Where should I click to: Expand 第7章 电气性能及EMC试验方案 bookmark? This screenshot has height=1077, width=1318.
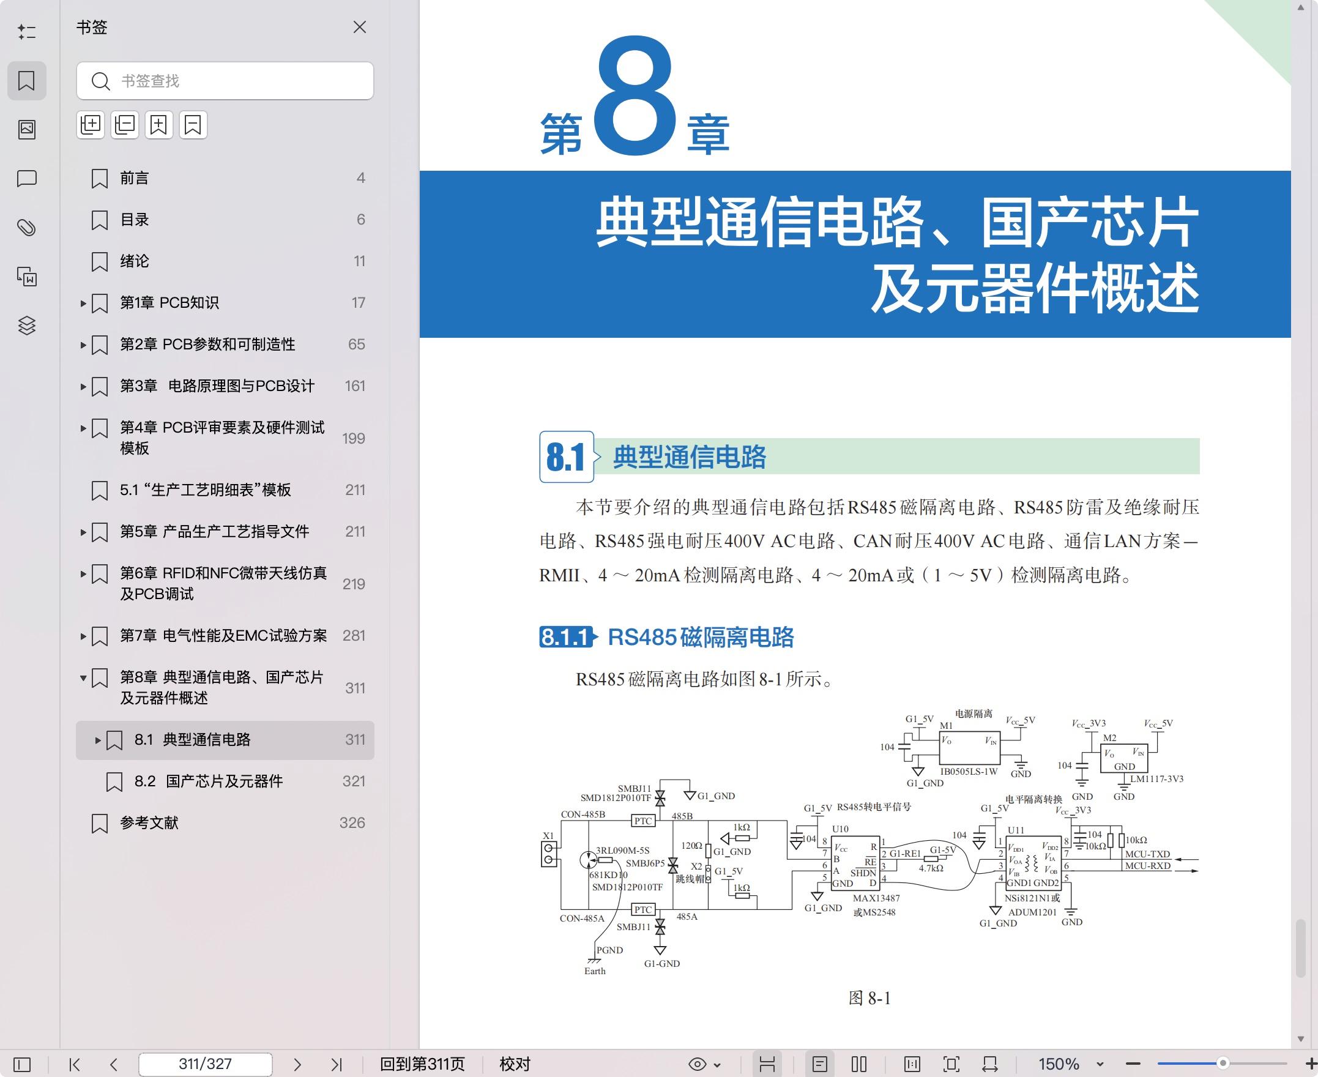[x=83, y=636]
